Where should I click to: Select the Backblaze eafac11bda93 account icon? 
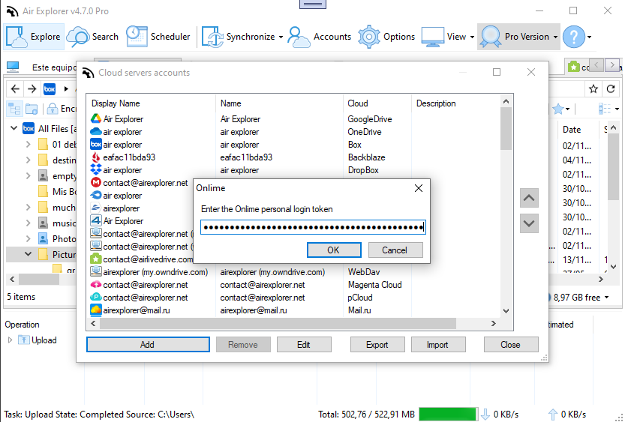coord(96,157)
